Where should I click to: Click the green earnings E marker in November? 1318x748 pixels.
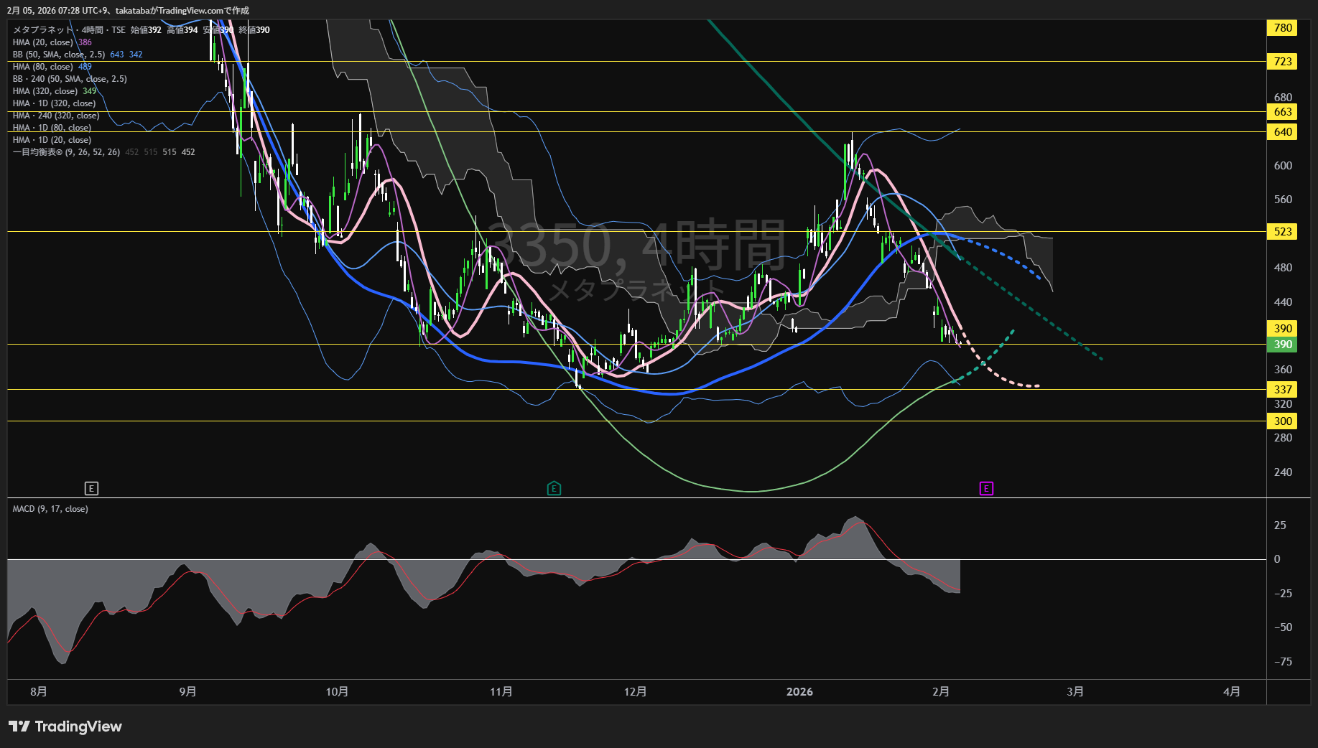[x=554, y=489]
